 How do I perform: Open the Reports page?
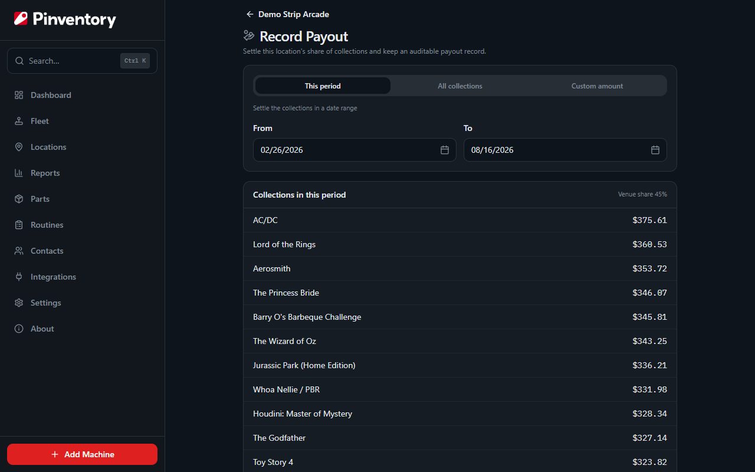(82, 173)
